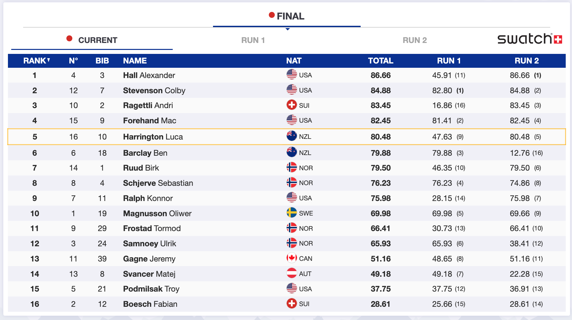This screenshot has width=572, height=320.
Task: Click the USA flag beside Hall Alexander
Action: pyautogui.click(x=292, y=74)
